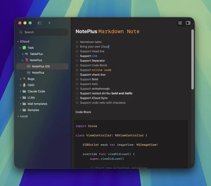Check the Support iCloud Sync checkbox

click(77, 98)
